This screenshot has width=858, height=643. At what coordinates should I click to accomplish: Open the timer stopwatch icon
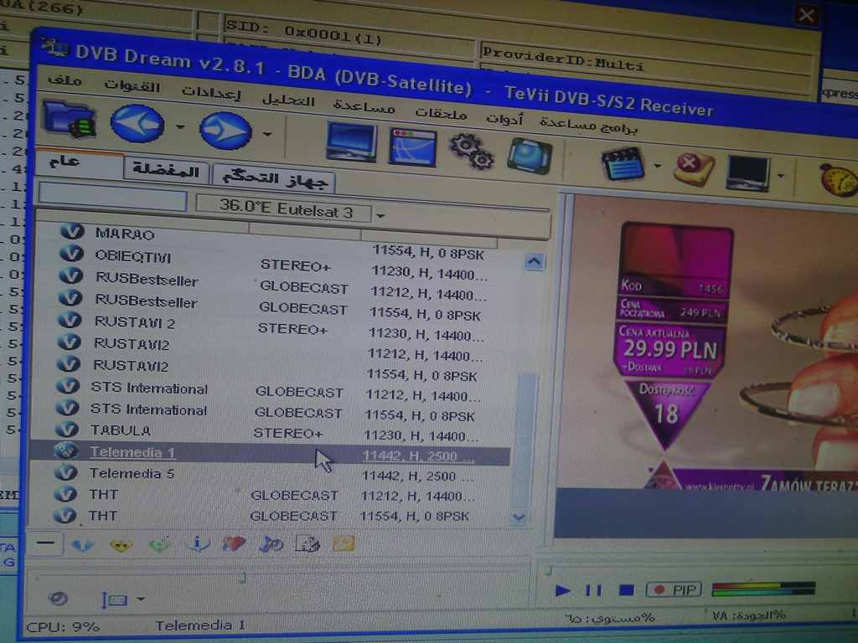(x=838, y=179)
